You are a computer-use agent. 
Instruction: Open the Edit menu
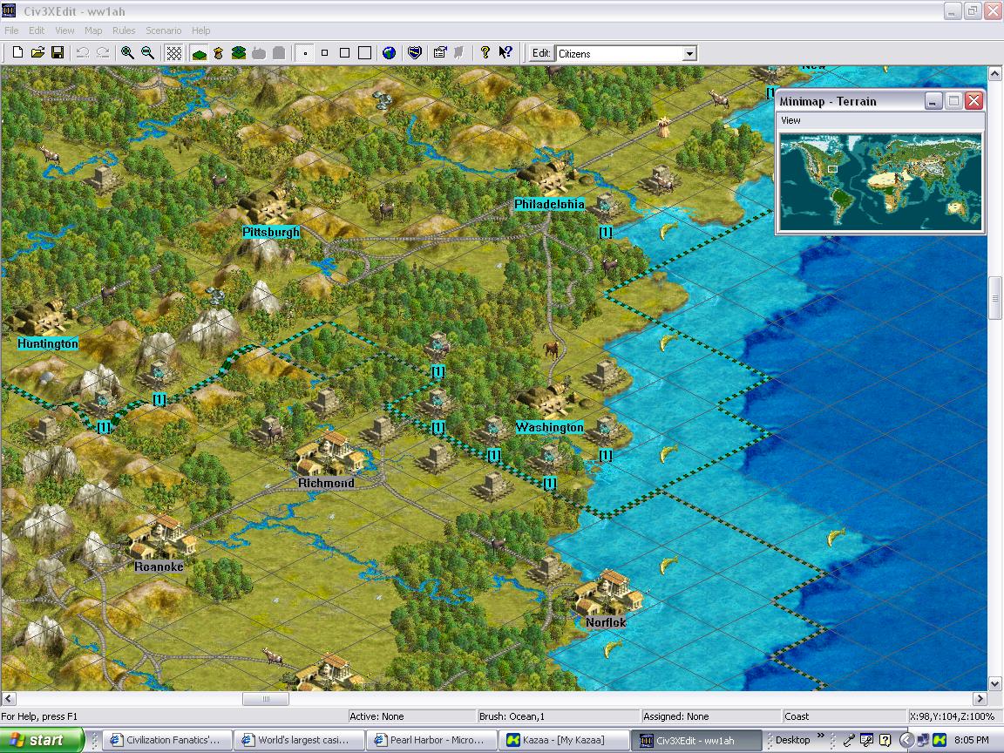37,31
